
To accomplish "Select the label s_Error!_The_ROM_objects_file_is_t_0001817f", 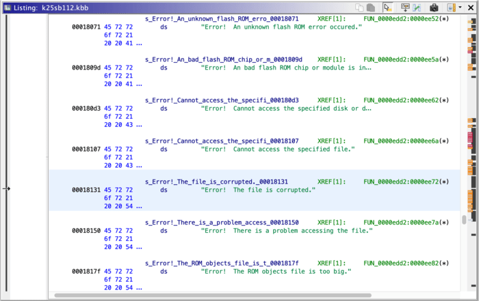I will [x=222, y=263].
